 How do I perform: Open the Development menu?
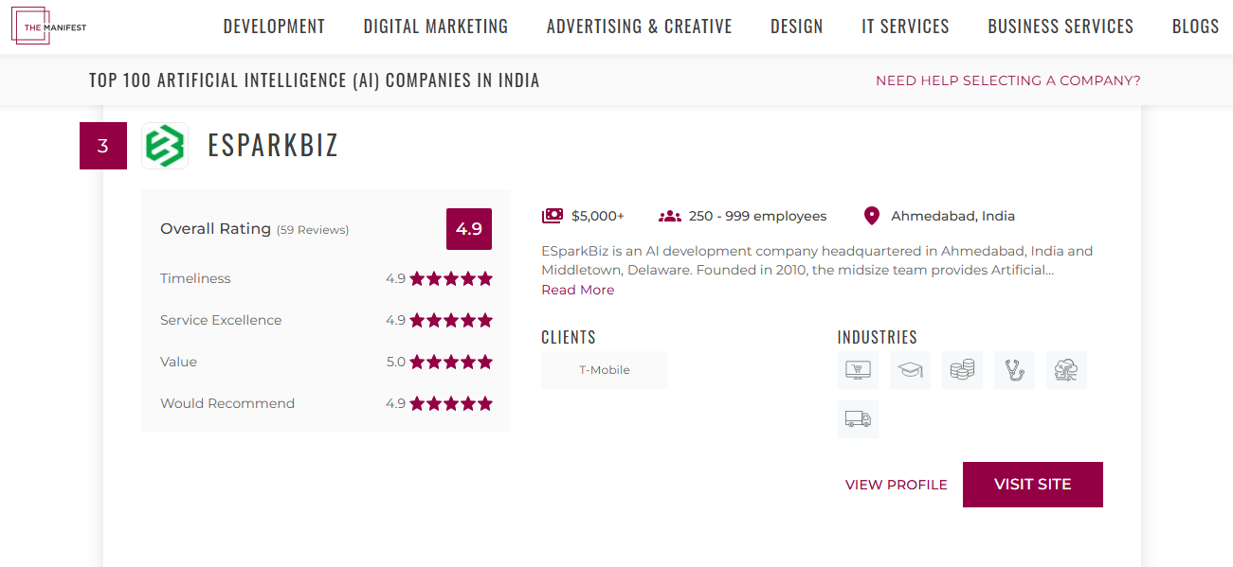click(x=274, y=27)
